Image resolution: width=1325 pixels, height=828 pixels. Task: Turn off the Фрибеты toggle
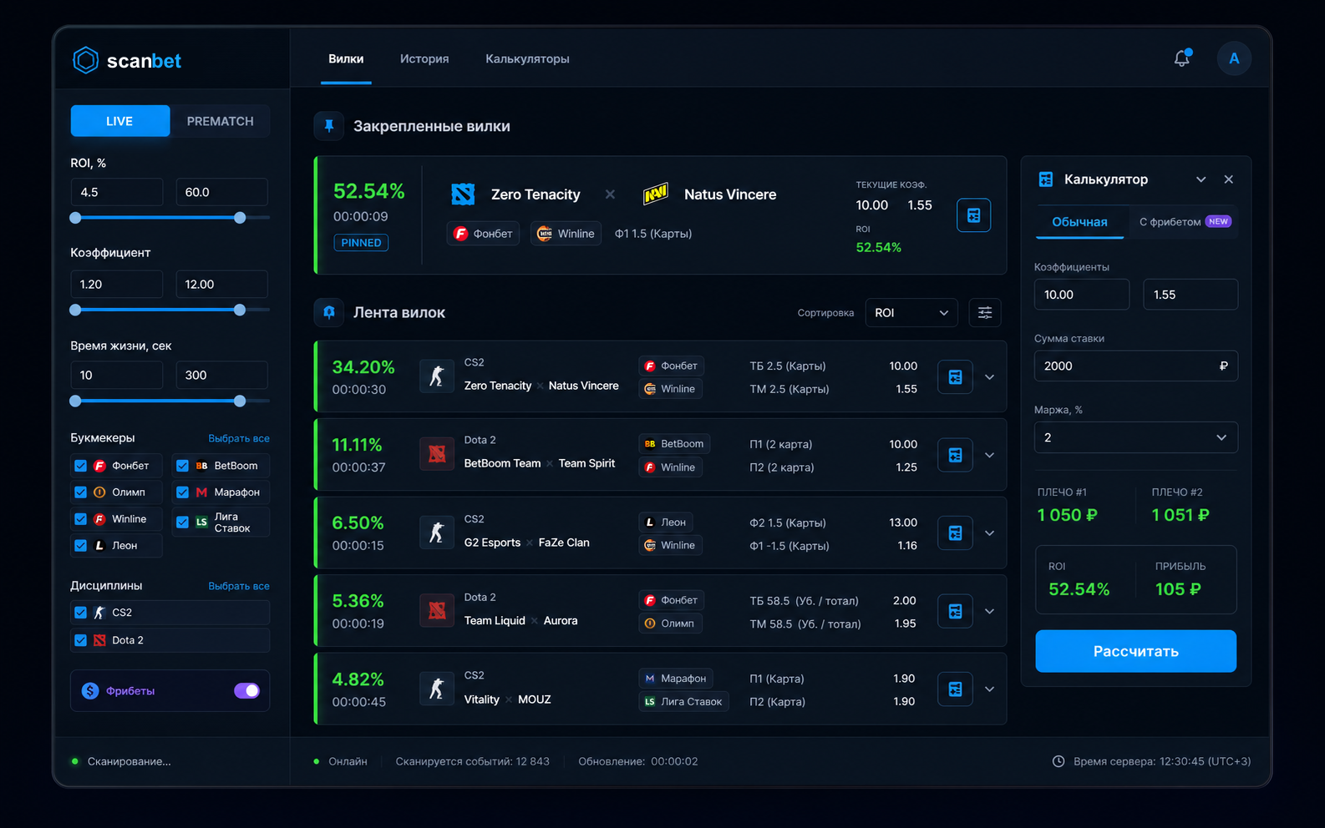point(246,691)
